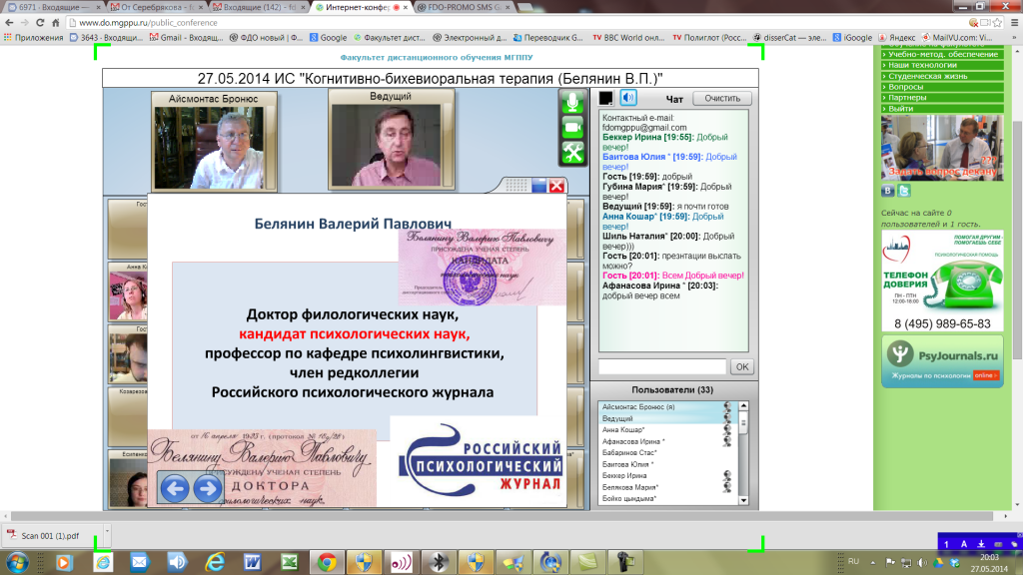Pick the black chat text color swatch

[605, 98]
